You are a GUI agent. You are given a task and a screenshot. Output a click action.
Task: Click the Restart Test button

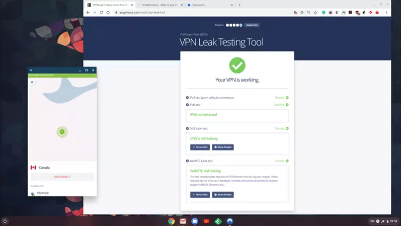252,25
